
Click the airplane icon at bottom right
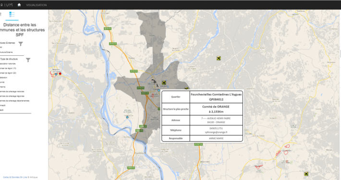[306, 174]
